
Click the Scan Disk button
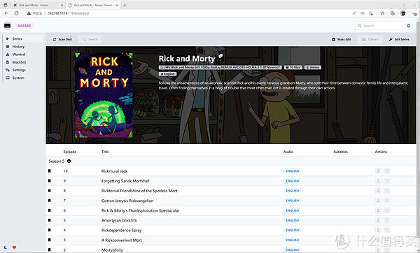[62, 39]
